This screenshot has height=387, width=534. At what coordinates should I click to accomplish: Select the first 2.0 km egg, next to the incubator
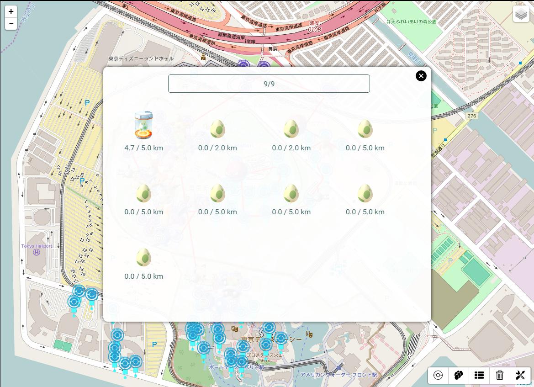pyautogui.click(x=217, y=129)
